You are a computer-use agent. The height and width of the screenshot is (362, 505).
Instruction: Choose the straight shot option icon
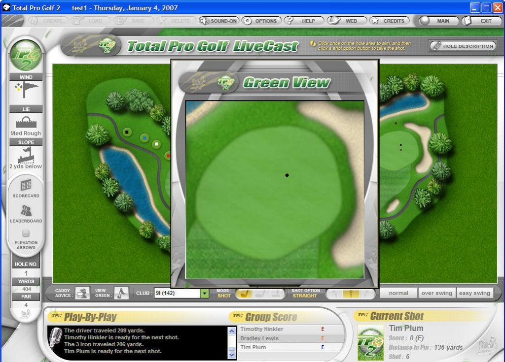click(x=351, y=294)
